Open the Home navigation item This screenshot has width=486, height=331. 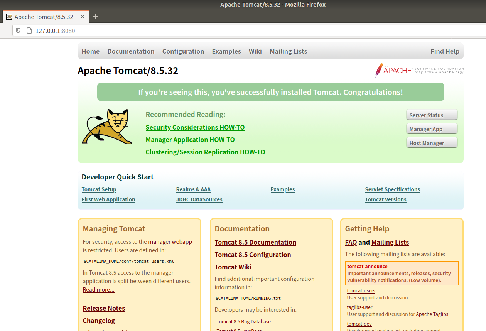tap(91, 51)
